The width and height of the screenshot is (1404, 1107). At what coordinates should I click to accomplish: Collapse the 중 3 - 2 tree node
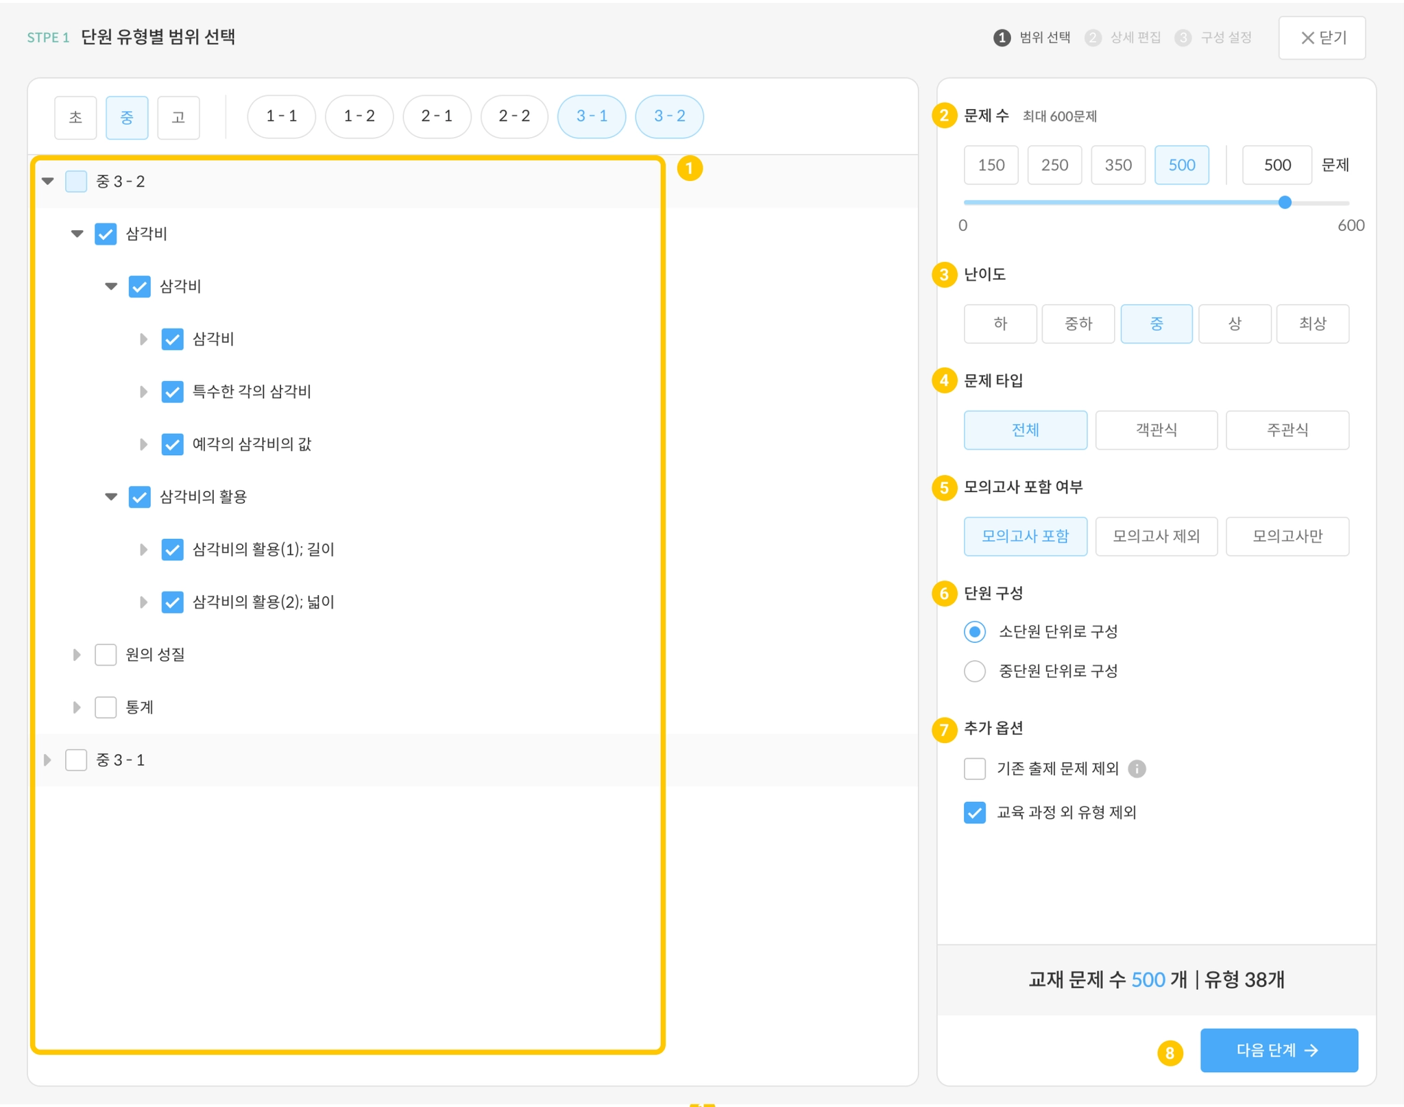[47, 182]
